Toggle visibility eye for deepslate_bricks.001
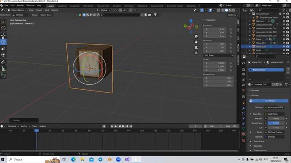Viewport: 291px width, 163px height. pos(284,28)
